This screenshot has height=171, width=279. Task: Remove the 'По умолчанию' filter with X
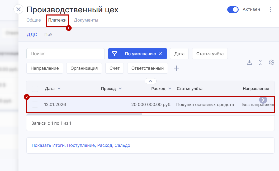click(x=160, y=54)
